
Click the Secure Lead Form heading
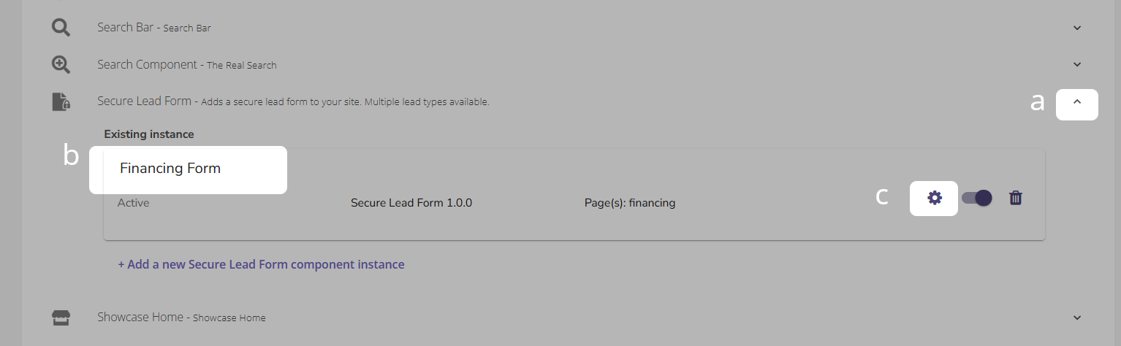click(144, 101)
